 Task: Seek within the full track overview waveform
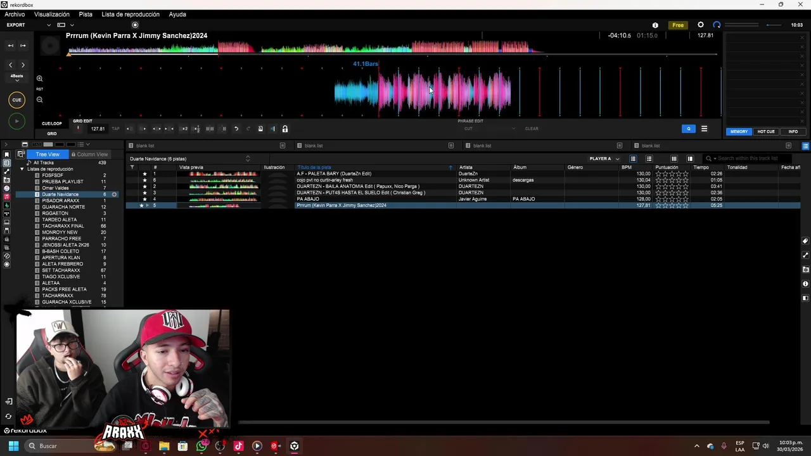pyautogui.click(x=392, y=48)
